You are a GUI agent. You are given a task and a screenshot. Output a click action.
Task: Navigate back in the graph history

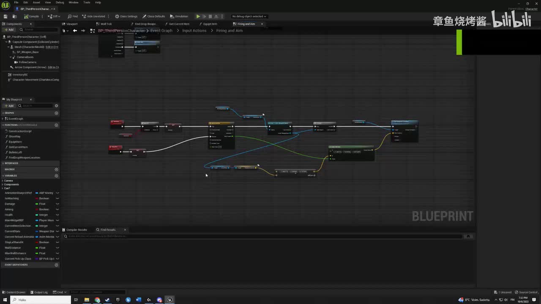click(x=75, y=31)
